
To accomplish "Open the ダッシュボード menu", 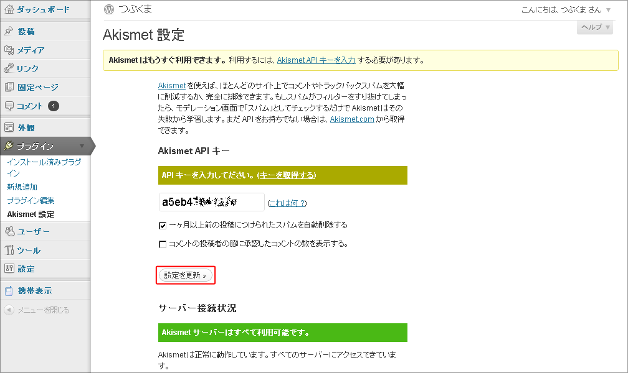I will (43, 9).
